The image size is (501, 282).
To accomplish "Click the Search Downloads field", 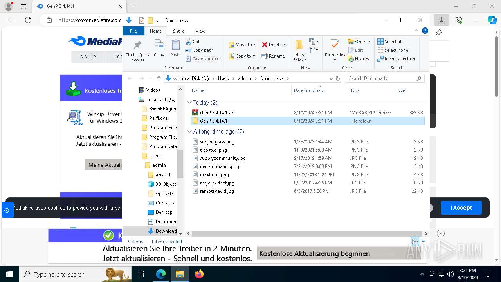I will coord(385,78).
